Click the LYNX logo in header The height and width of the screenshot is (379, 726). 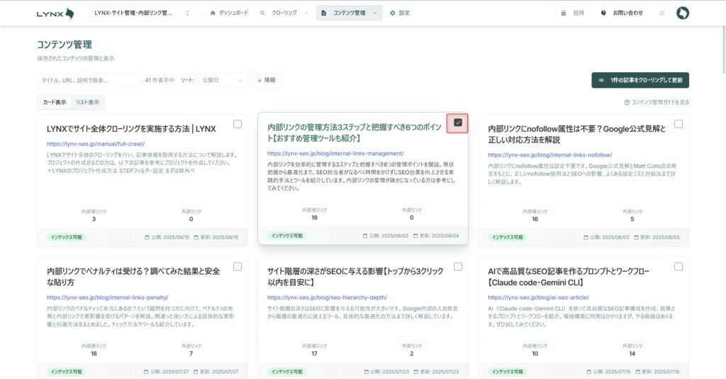(55, 13)
